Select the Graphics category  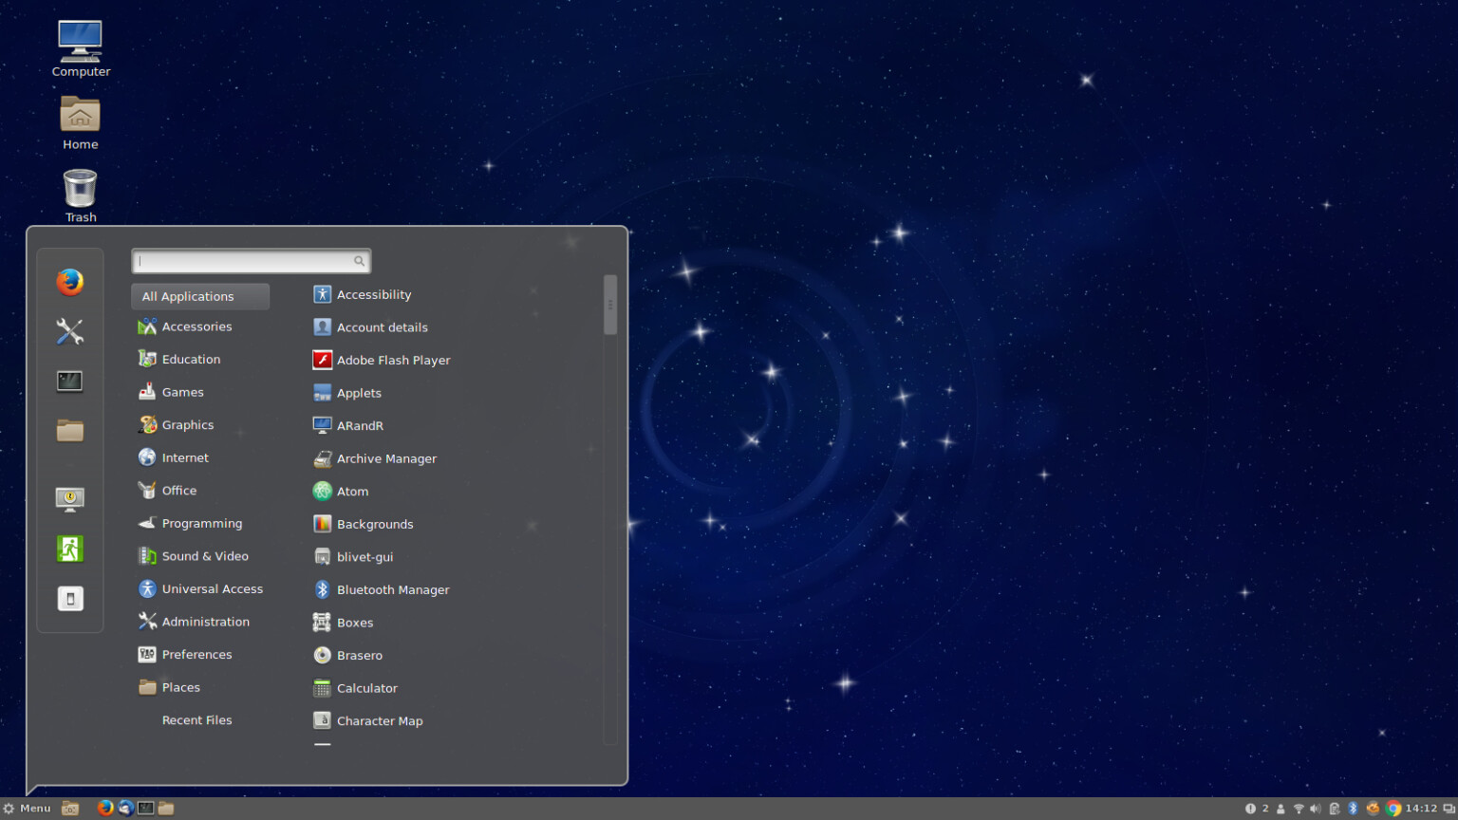tap(188, 424)
